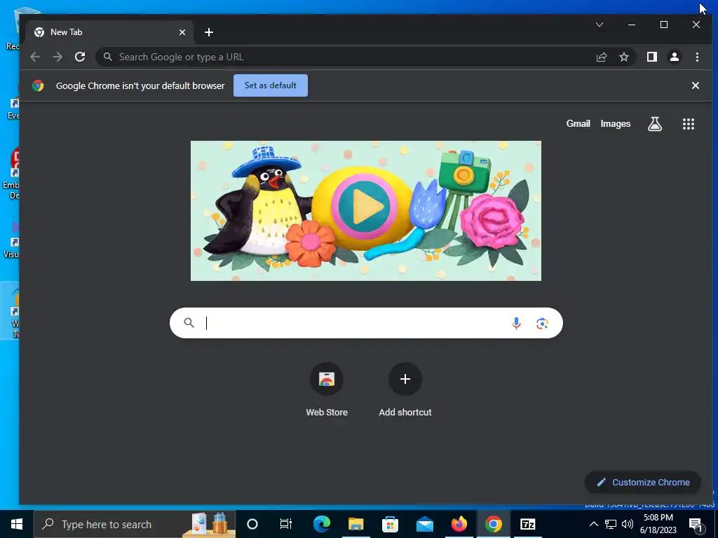Select the New Tab tab
Screen dimensions: 718x538
click(110, 32)
